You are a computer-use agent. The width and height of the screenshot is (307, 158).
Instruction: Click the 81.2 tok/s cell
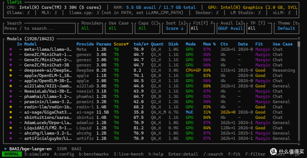tap(139, 128)
